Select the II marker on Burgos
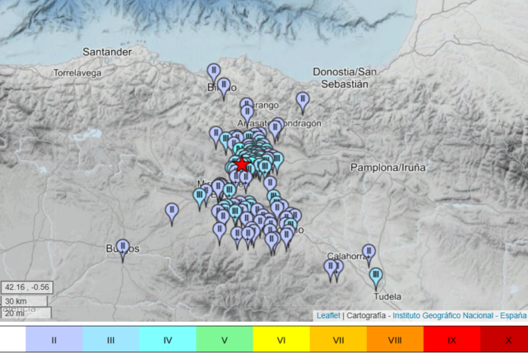Image resolution: width=528 pixels, height=353 pixels. click(123, 251)
